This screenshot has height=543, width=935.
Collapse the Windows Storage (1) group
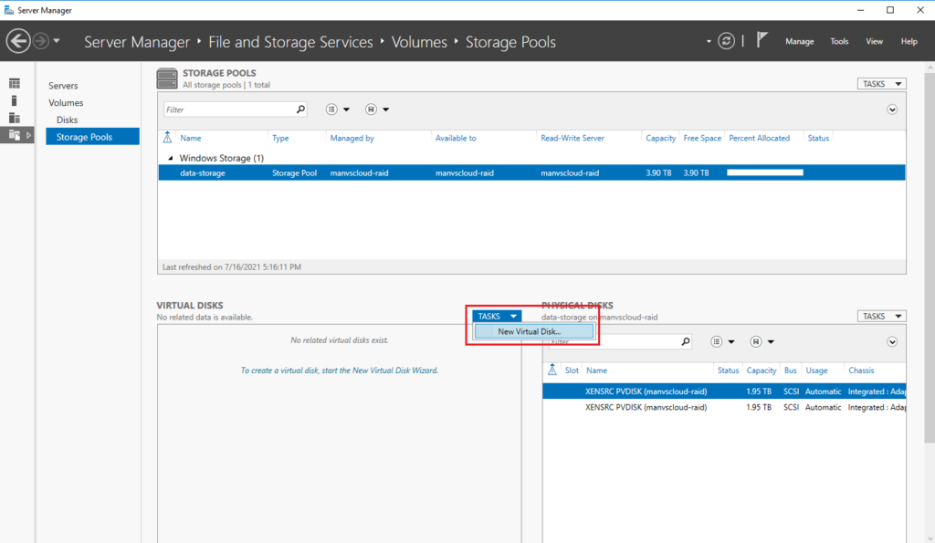point(171,158)
